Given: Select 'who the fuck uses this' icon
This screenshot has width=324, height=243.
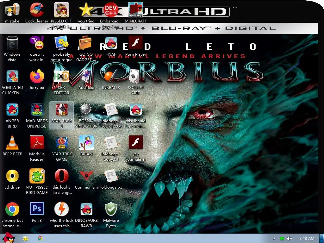Looking at the screenshot, I should [x=62, y=209].
